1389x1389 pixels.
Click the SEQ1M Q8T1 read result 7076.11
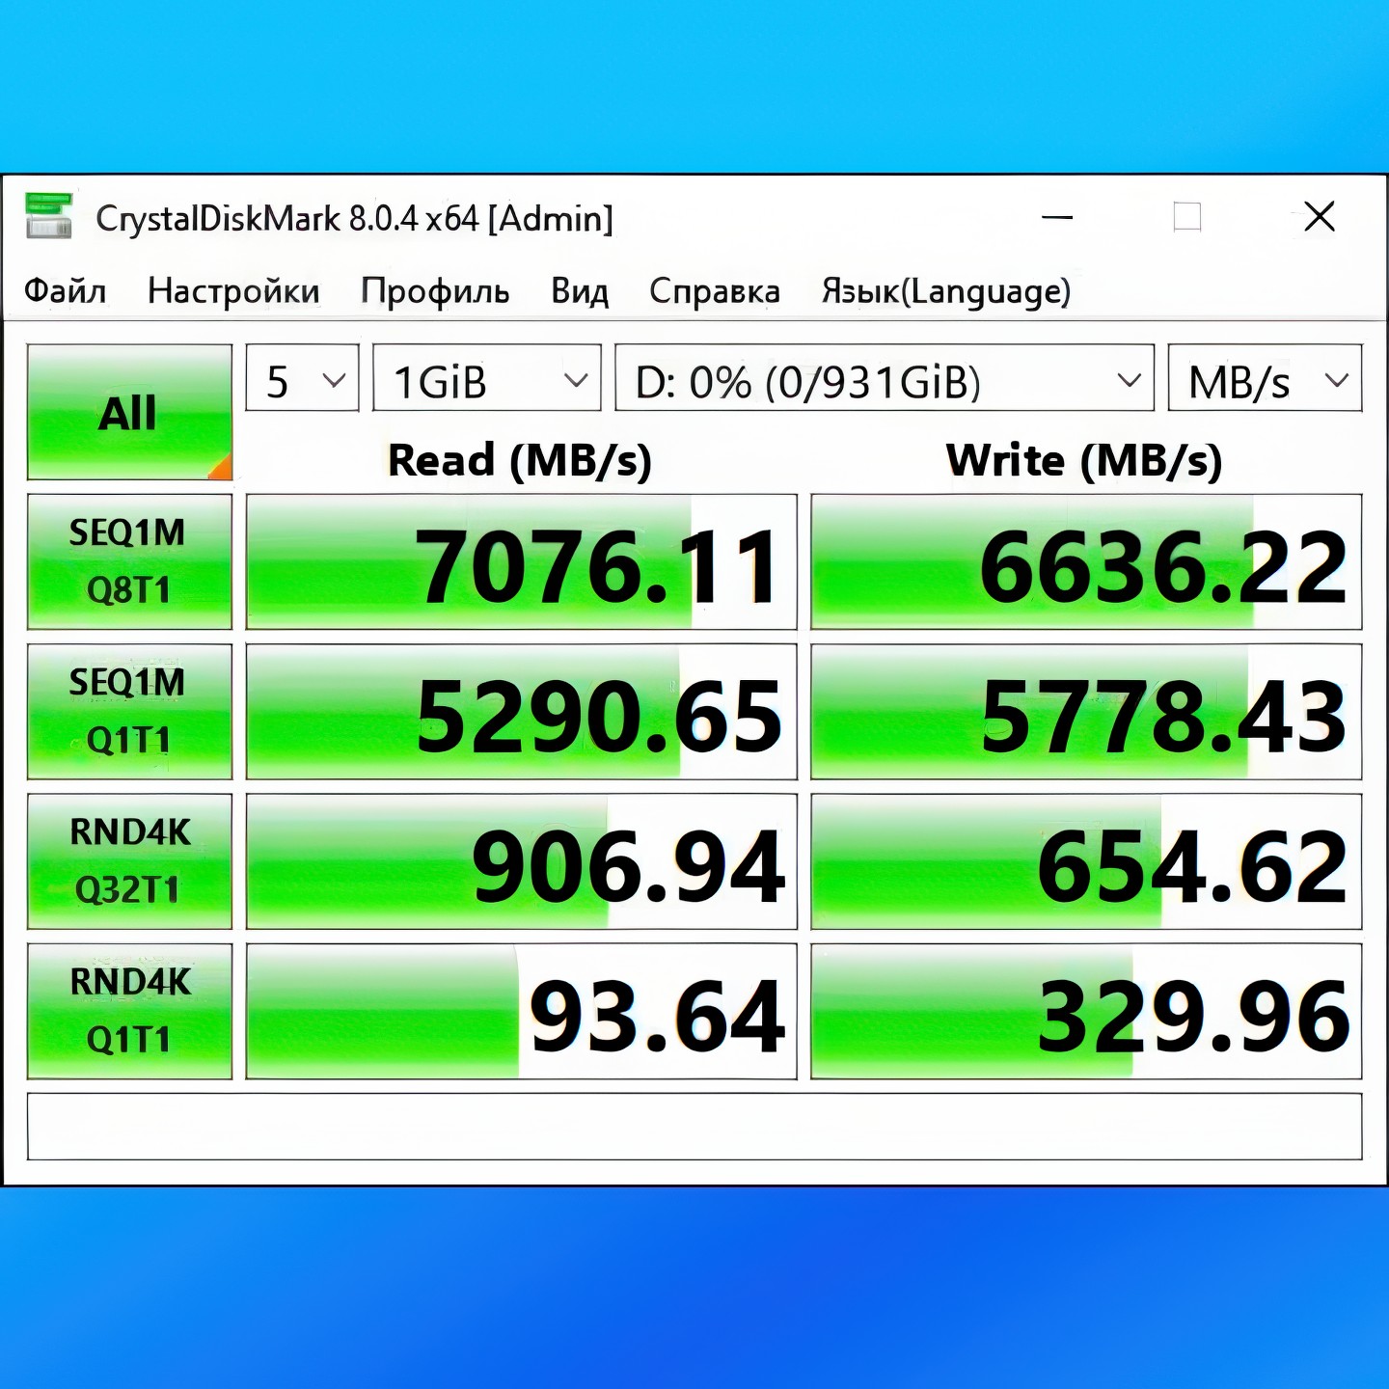[522, 561]
